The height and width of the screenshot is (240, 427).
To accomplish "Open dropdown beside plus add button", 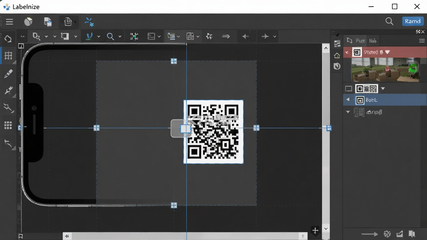I will click(x=274, y=37).
